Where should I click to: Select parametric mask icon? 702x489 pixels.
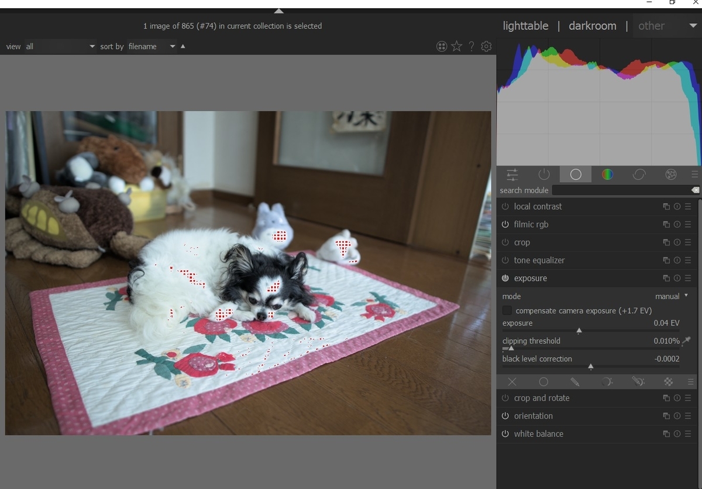[x=607, y=382]
